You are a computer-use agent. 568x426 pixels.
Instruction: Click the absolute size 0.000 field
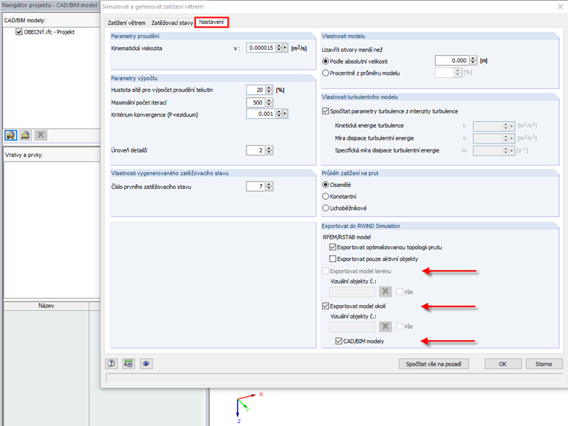pos(452,61)
